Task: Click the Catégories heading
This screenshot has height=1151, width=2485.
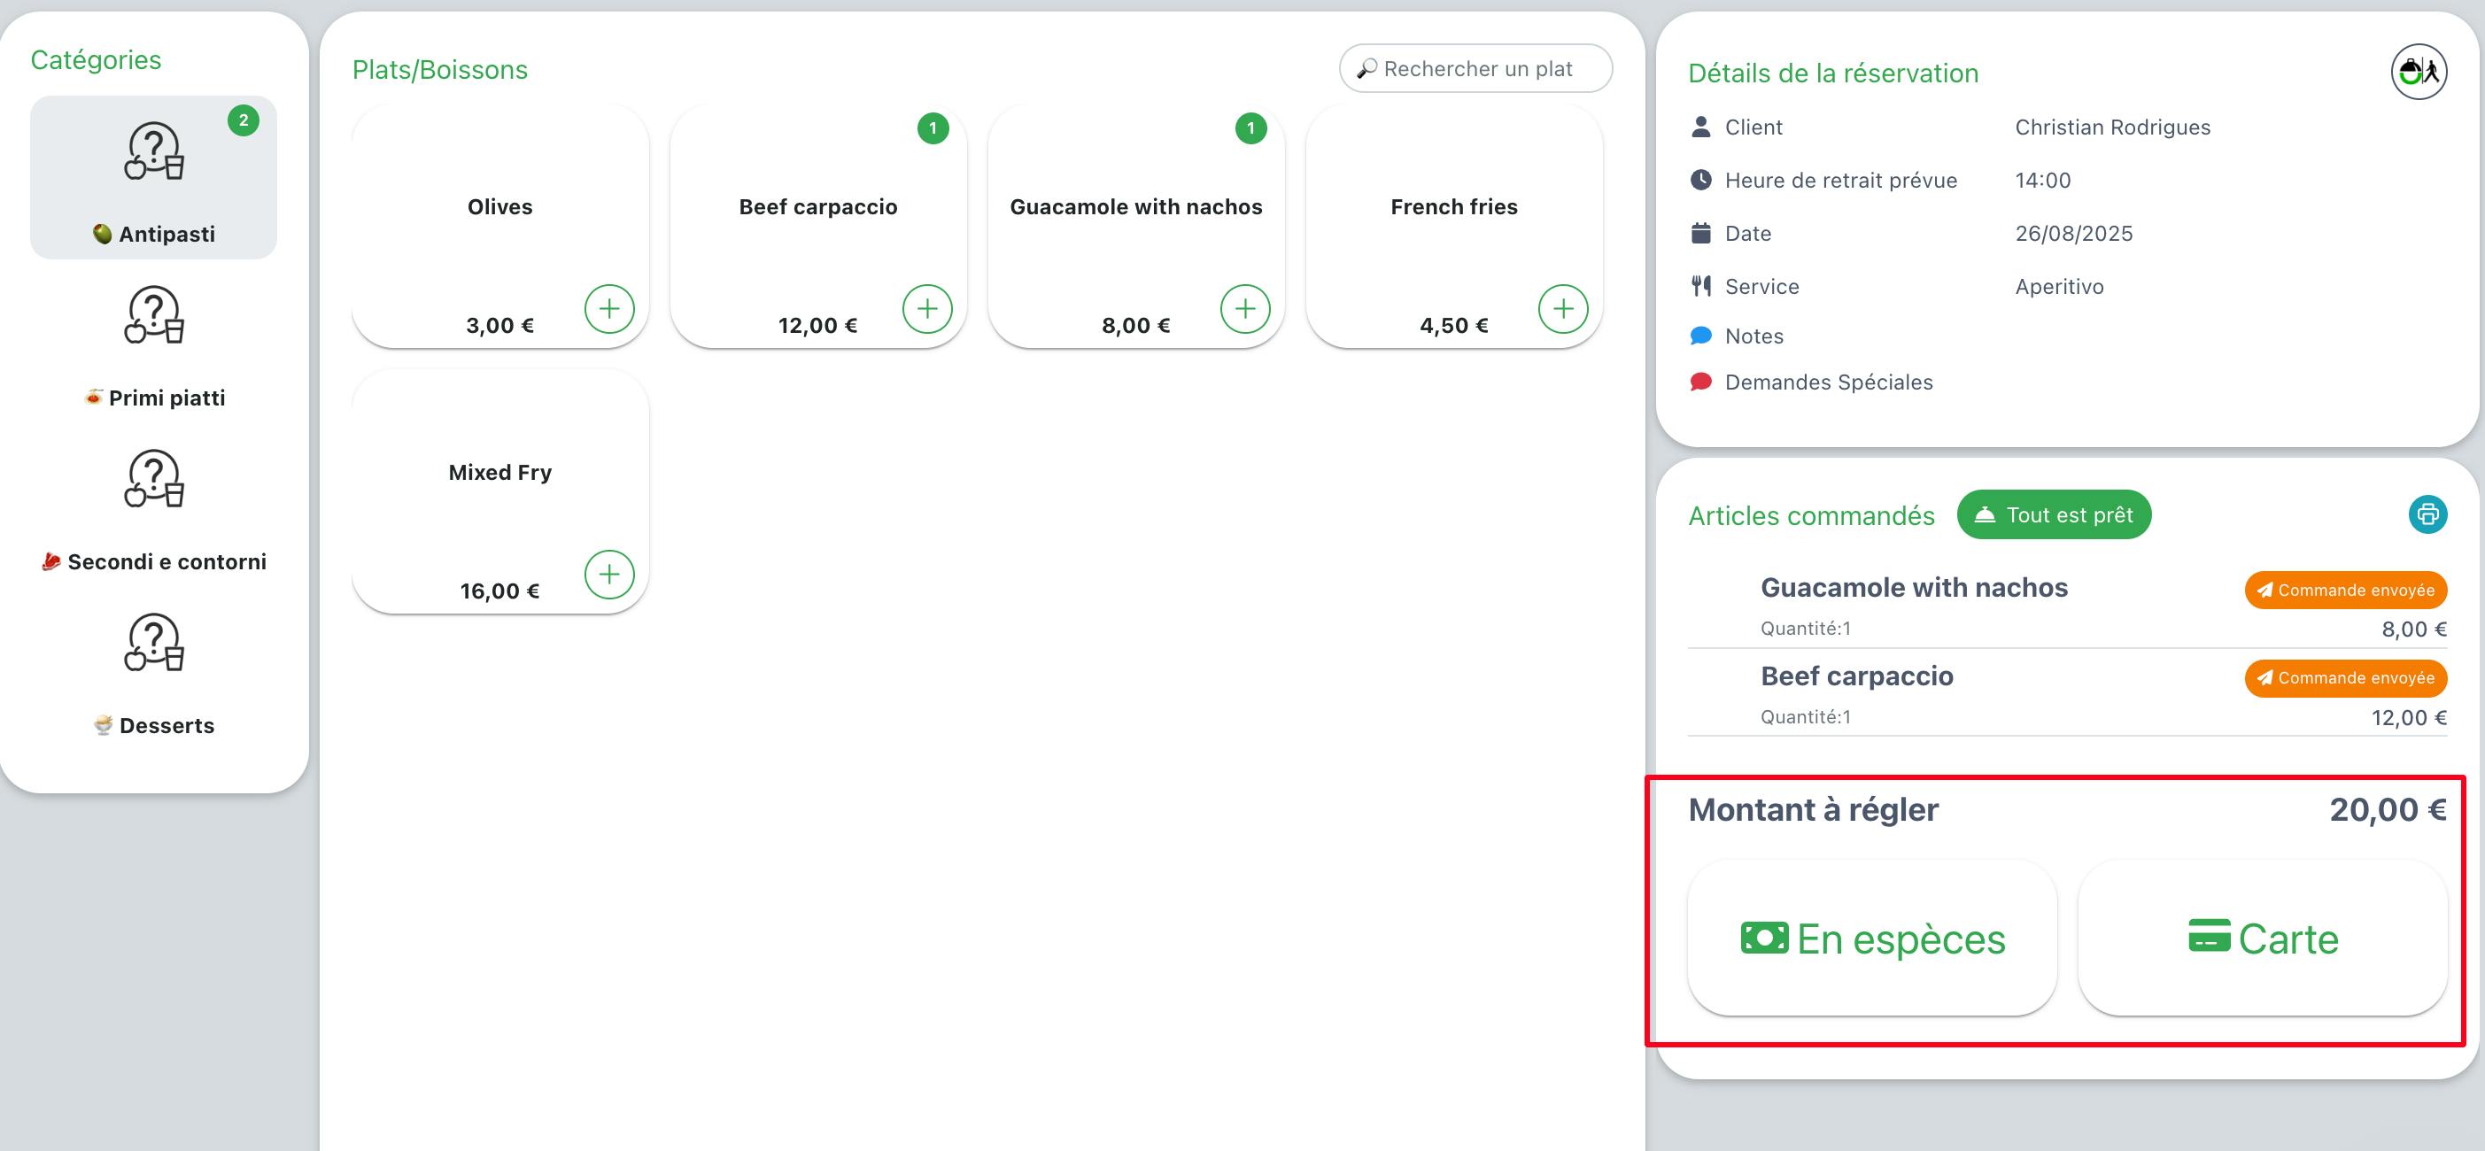Action: click(96, 60)
